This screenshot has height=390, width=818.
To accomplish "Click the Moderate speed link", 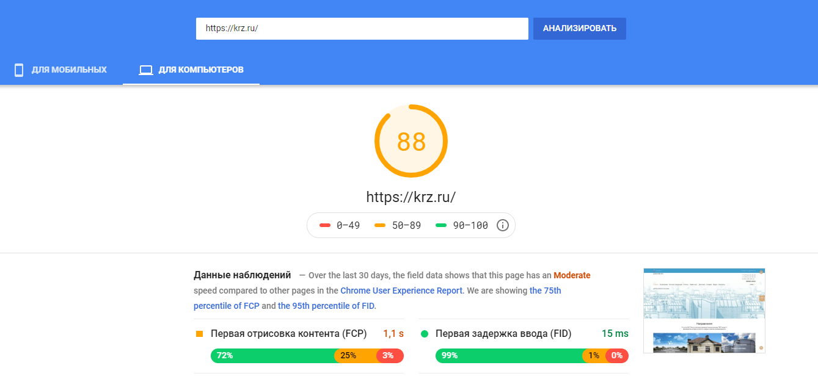I will tap(572, 275).
